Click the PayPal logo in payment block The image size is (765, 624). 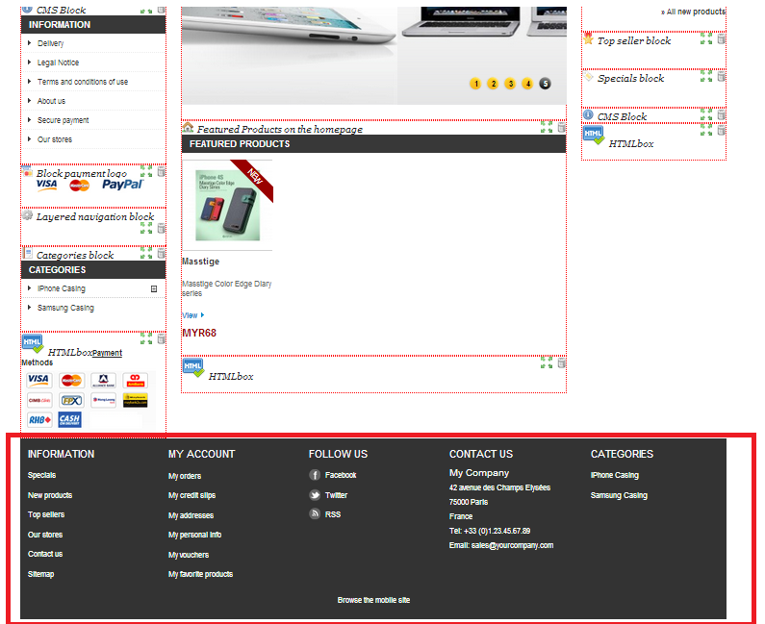(x=122, y=185)
